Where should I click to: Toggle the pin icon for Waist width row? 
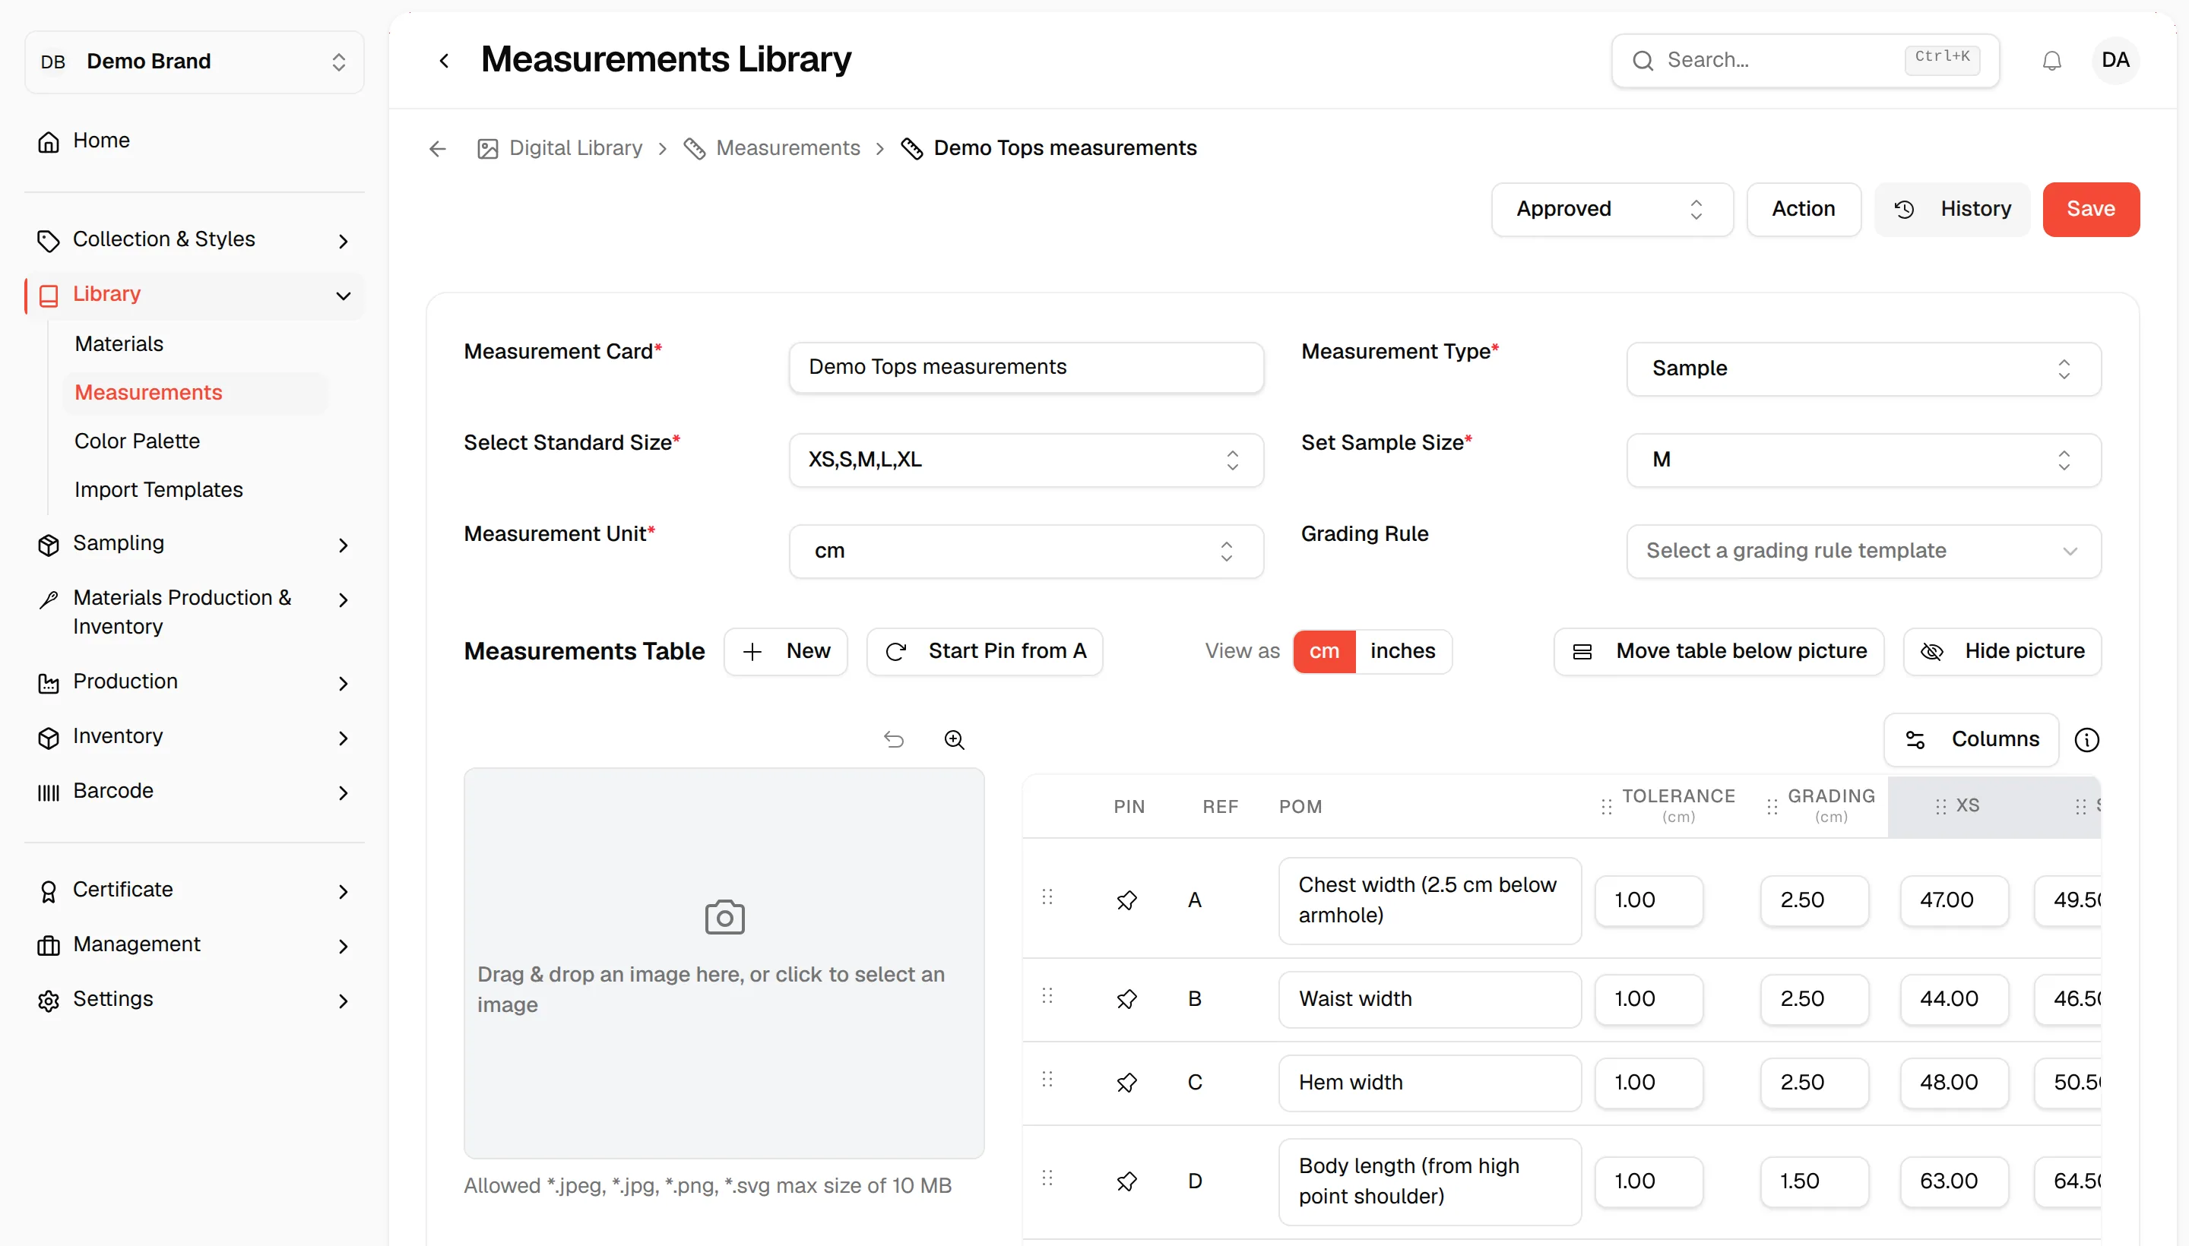click(1126, 998)
